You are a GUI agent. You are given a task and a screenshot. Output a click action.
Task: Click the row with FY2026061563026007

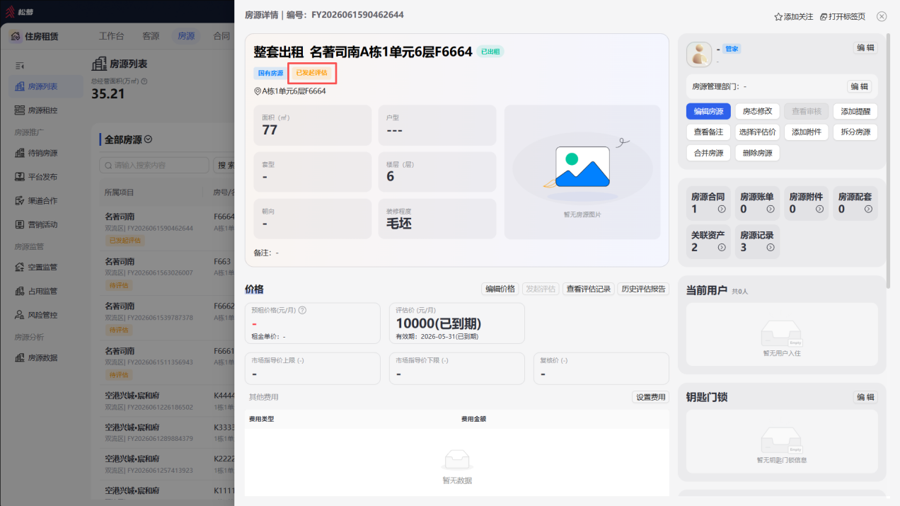[x=166, y=272]
